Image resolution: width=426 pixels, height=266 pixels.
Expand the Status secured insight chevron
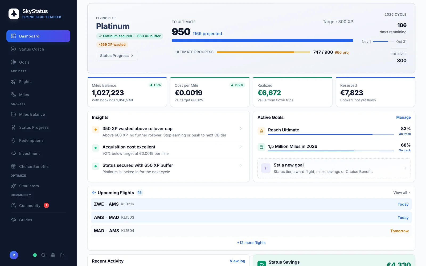[x=241, y=165]
